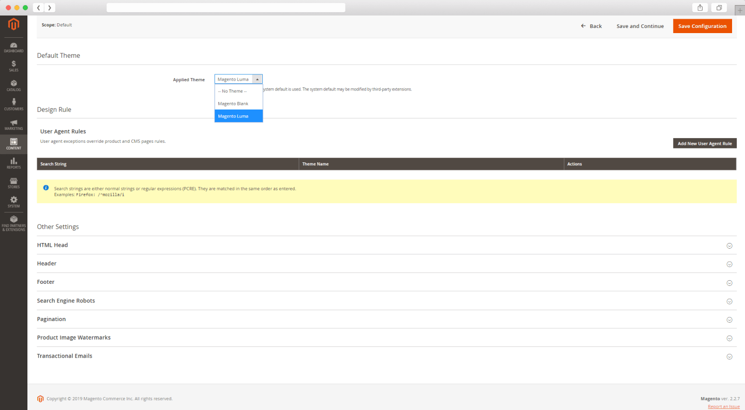Click Save and Continue

point(640,26)
